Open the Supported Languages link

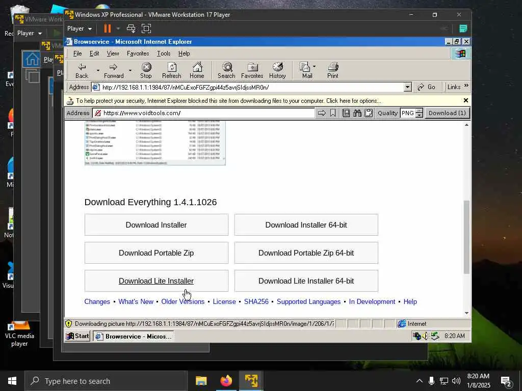pos(308,301)
